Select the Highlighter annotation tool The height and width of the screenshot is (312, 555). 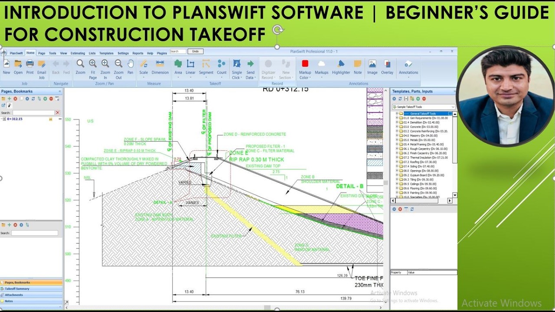coord(341,67)
